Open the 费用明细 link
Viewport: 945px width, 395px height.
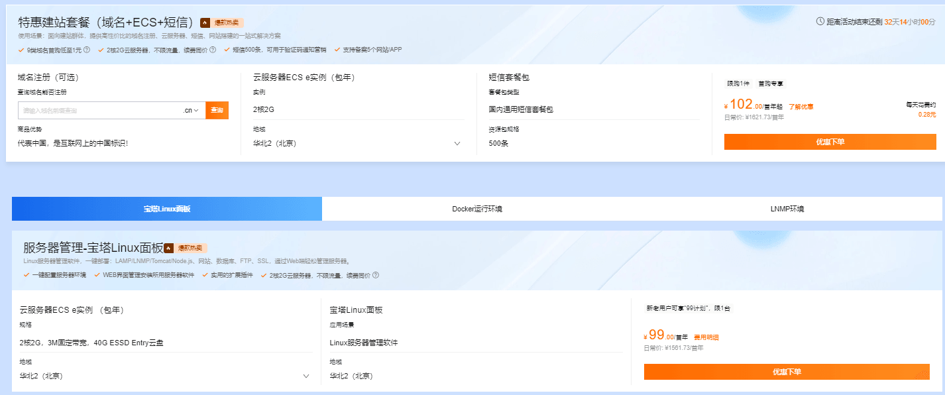click(706, 337)
